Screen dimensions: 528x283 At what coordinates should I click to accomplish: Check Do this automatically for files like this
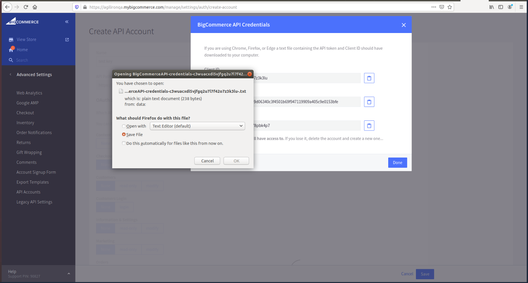(x=124, y=143)
